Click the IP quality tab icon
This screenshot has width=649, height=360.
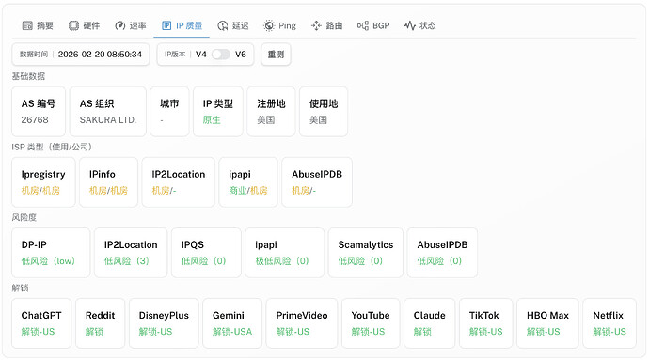tap(166, 25)
